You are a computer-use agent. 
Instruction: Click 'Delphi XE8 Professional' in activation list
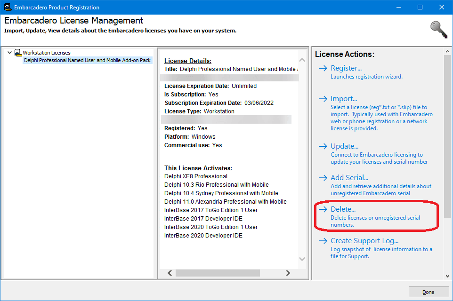point(196,176)
